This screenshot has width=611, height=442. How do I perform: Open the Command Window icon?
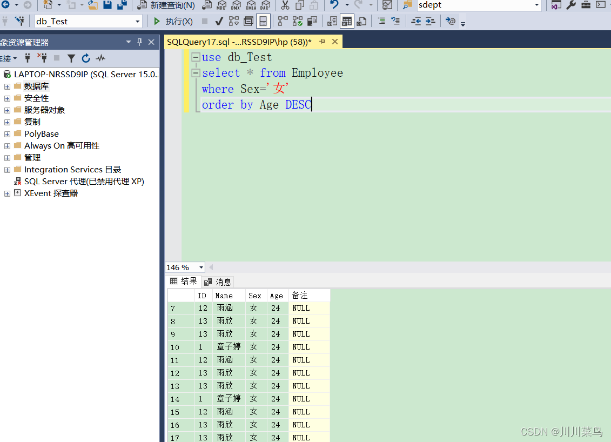601,5
